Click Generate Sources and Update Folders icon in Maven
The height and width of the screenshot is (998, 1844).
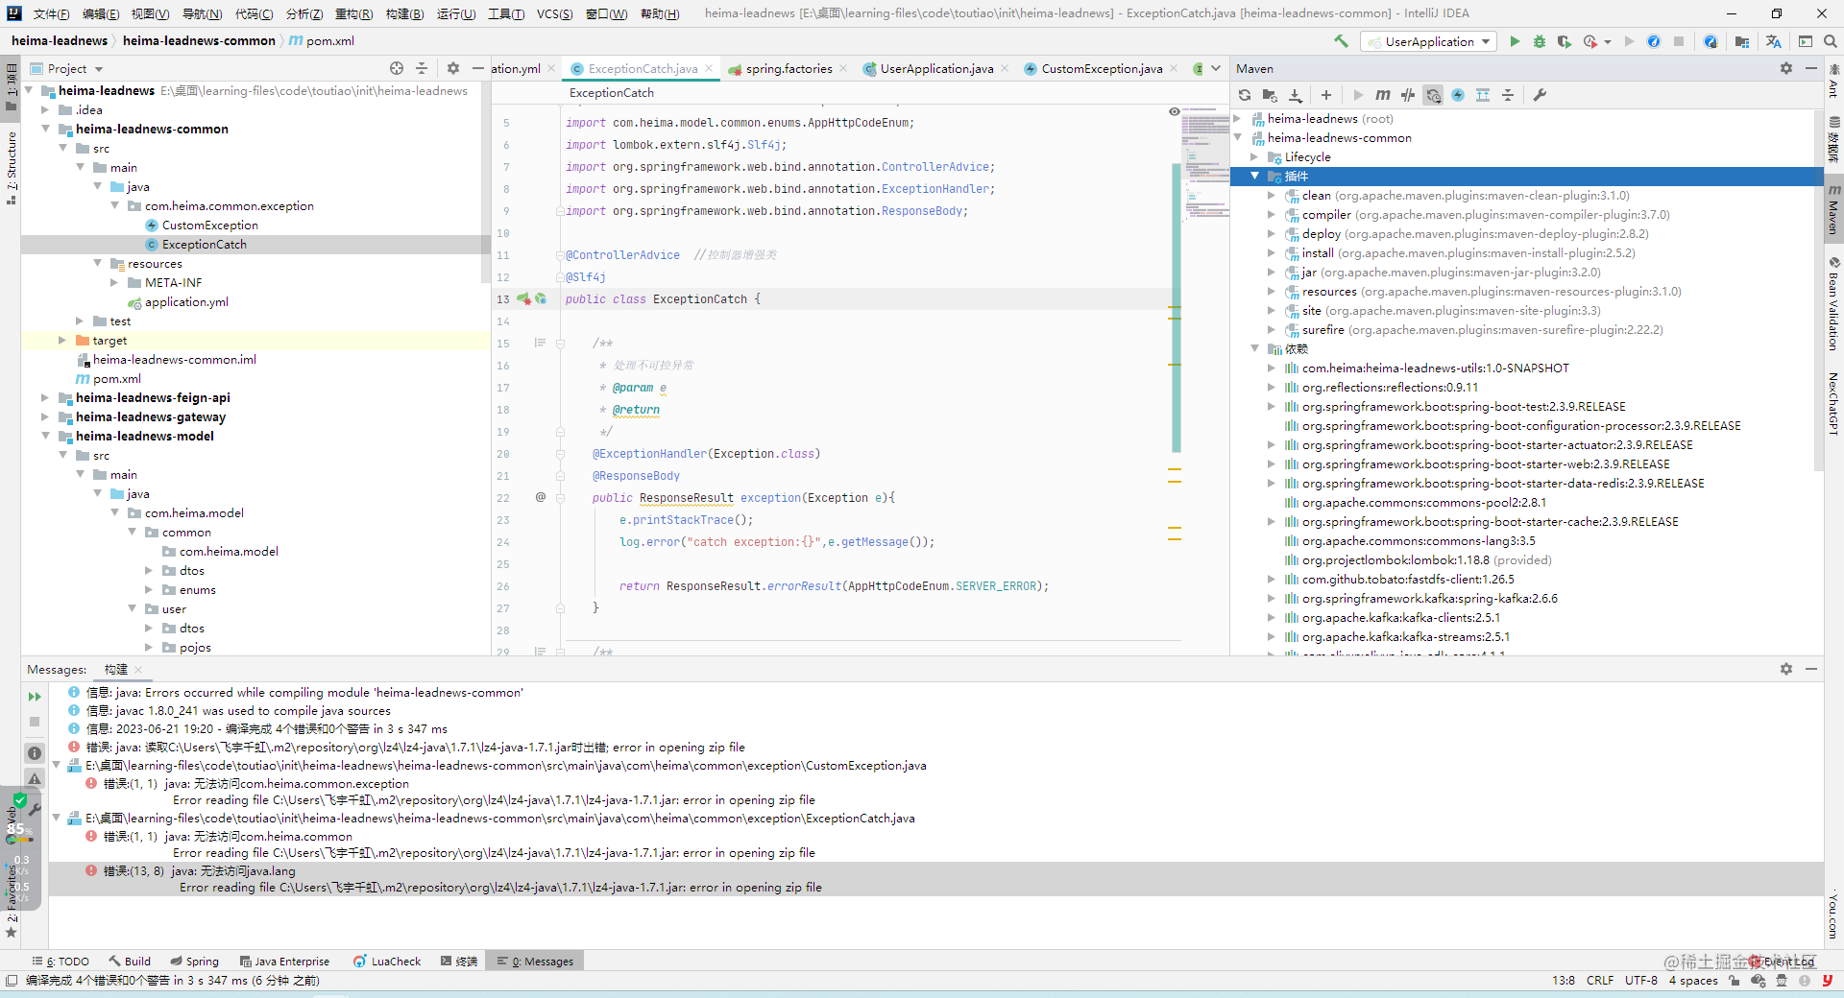1270,95
